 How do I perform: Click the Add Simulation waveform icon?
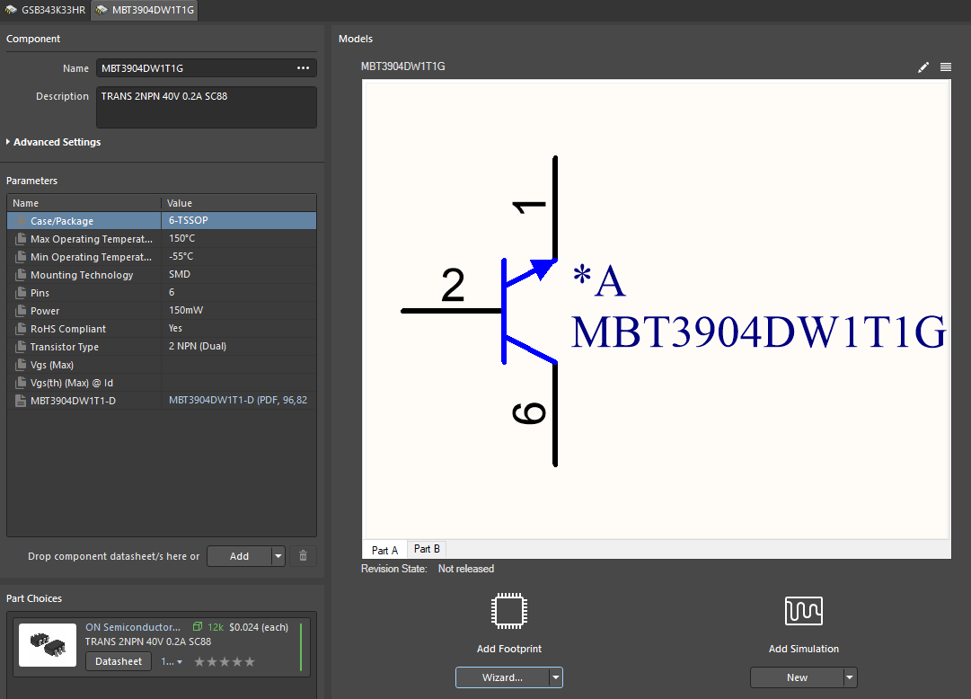[803, 611]
